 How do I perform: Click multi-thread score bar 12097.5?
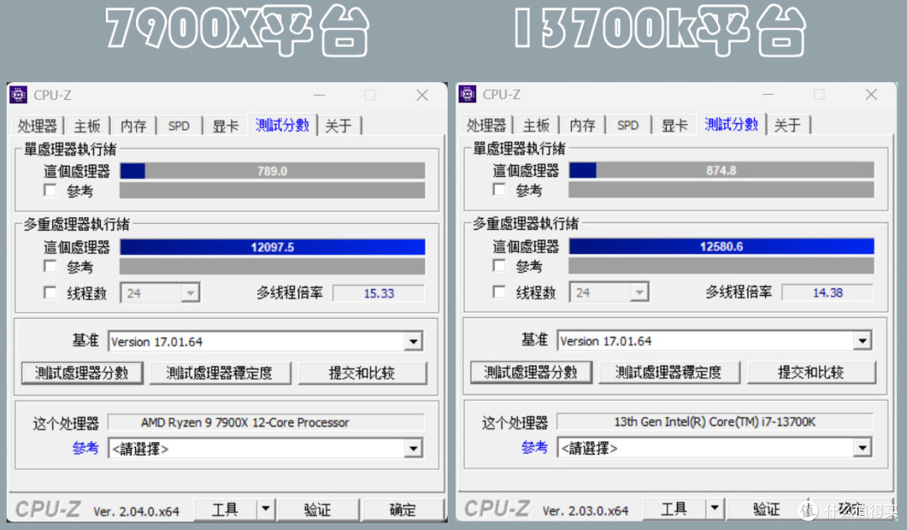pos(272,247)
